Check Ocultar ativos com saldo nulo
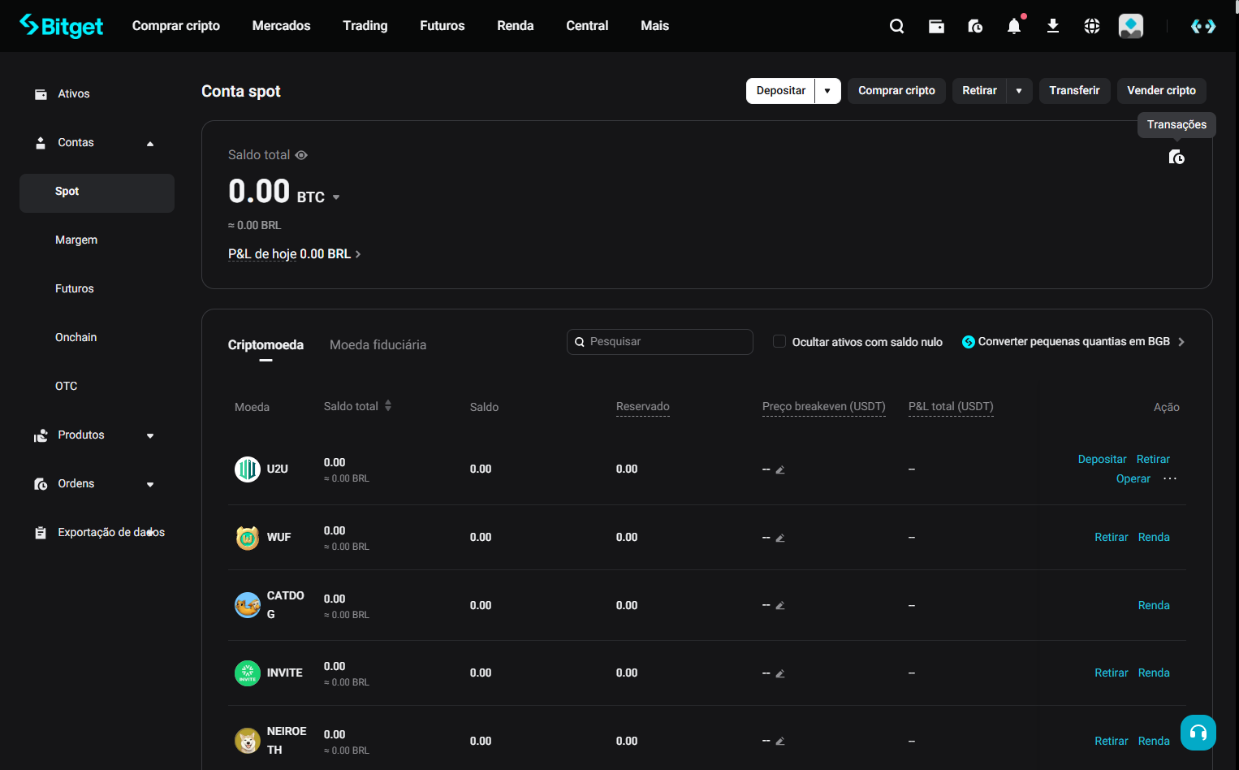 [x=779, y=341]
